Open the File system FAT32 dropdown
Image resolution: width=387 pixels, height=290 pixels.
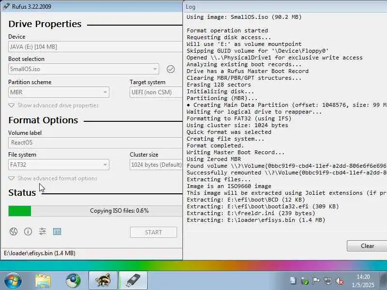point(59,165)
